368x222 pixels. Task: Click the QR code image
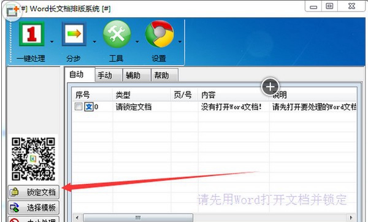coord(33,159)
